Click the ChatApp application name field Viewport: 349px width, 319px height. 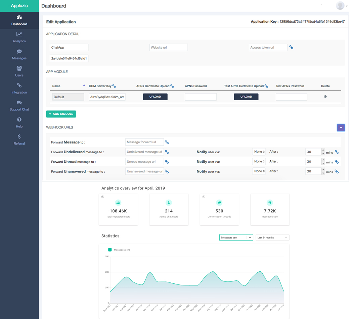(69, 47)
